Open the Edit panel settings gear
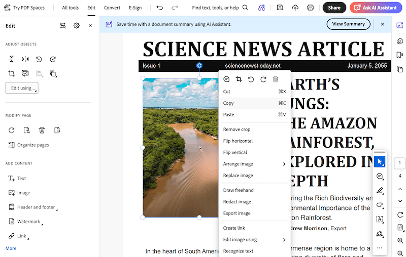 pyautogui.click(x=77, y=25)
